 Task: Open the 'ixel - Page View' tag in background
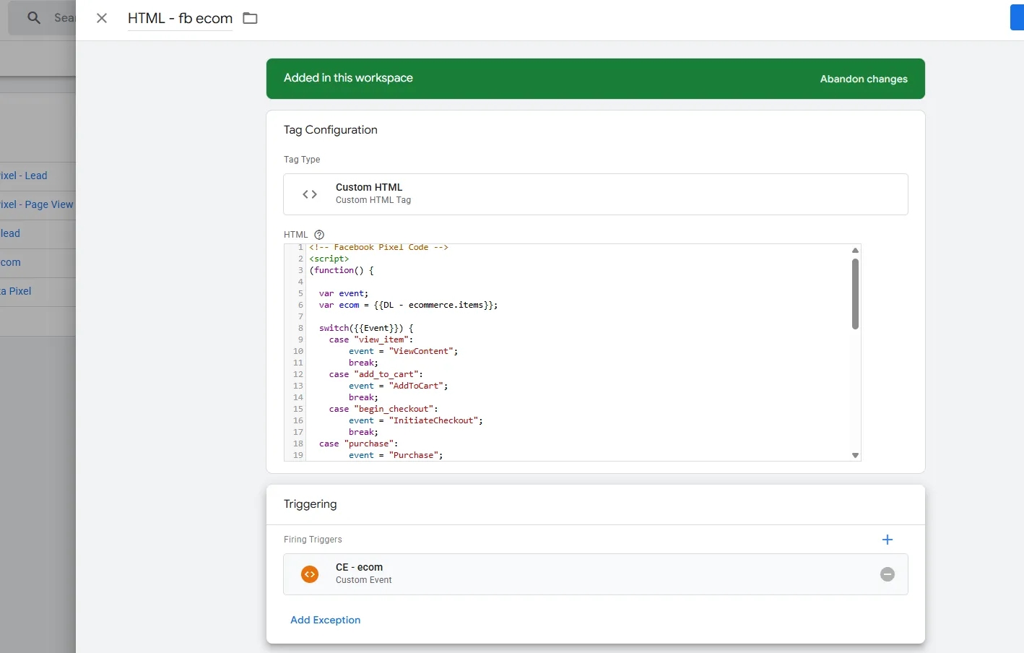[x=37, y=204]
